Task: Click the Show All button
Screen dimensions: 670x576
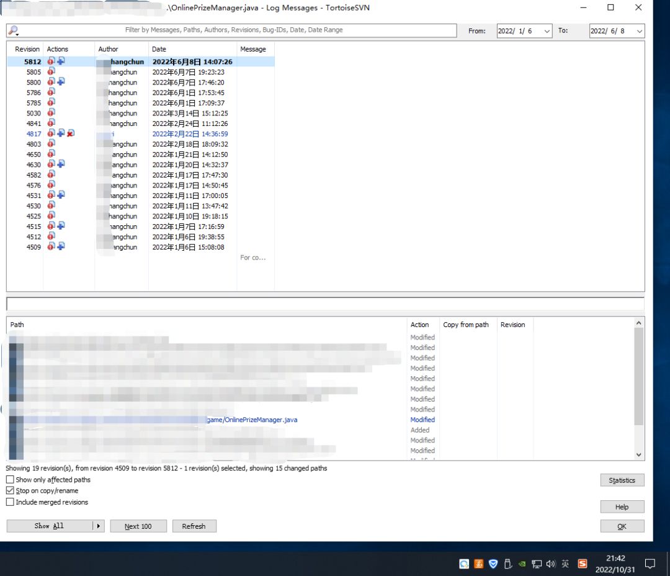Action: tap(49, 526)
